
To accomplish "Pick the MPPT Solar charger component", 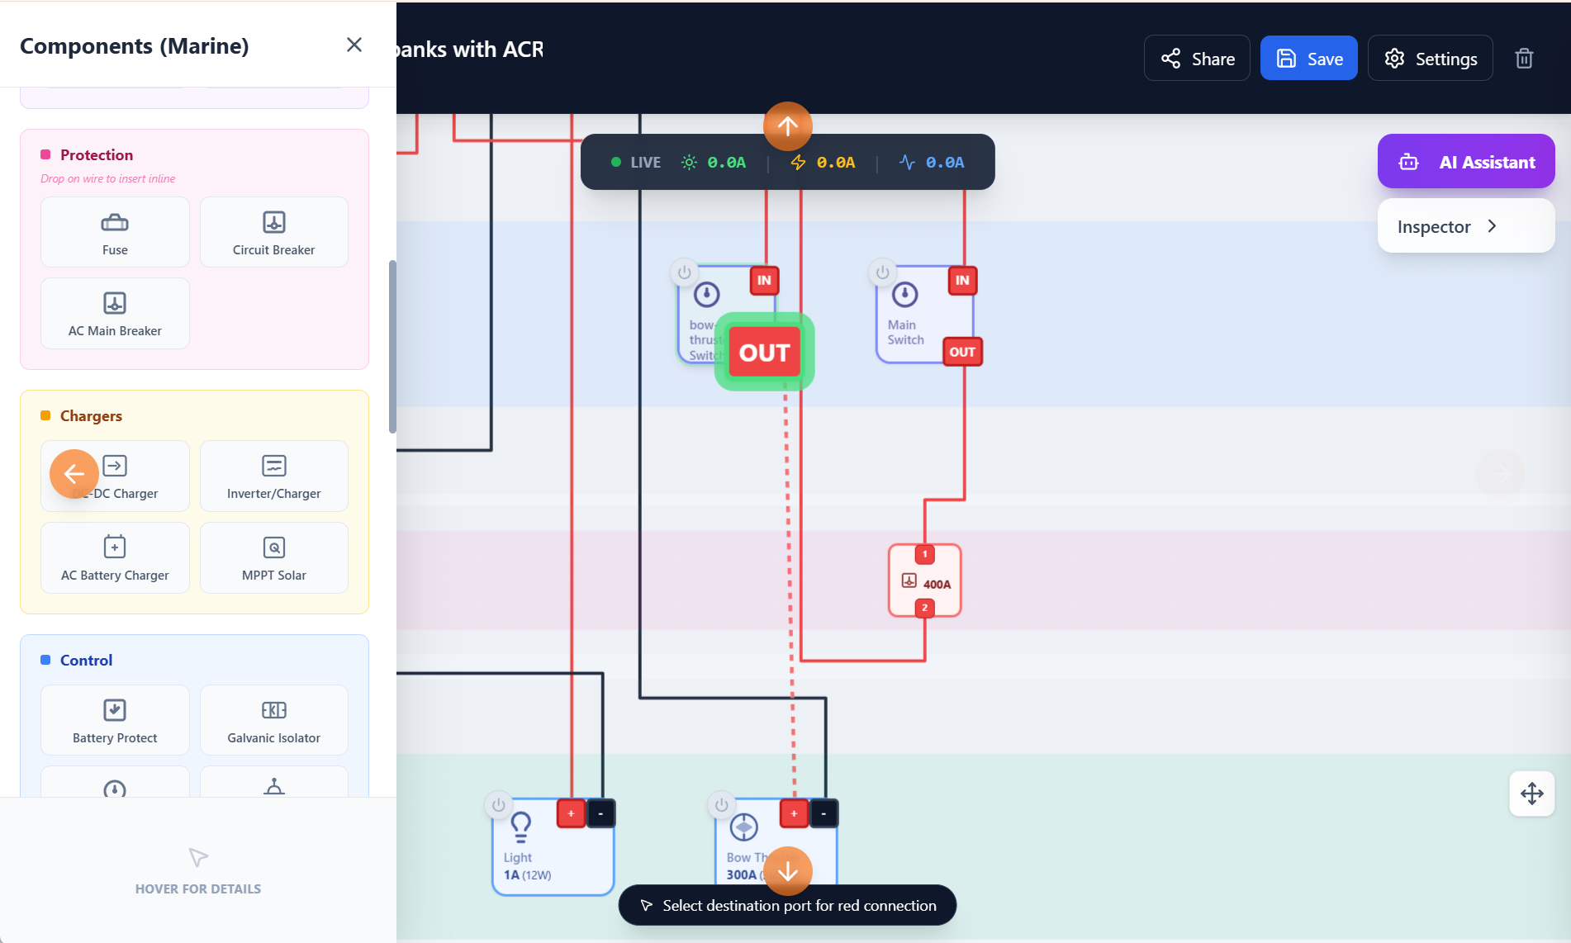I will (273, 557).
